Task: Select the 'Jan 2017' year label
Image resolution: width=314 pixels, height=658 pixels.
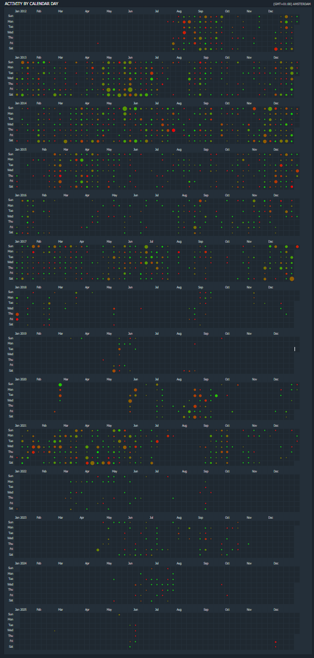Action: [21, 241]
